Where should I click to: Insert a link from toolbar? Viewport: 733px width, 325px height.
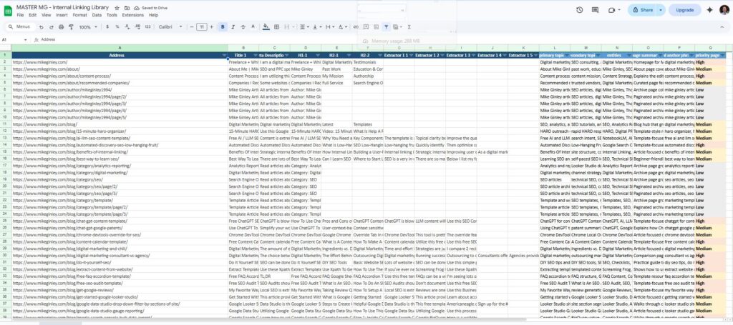[356, 27]
